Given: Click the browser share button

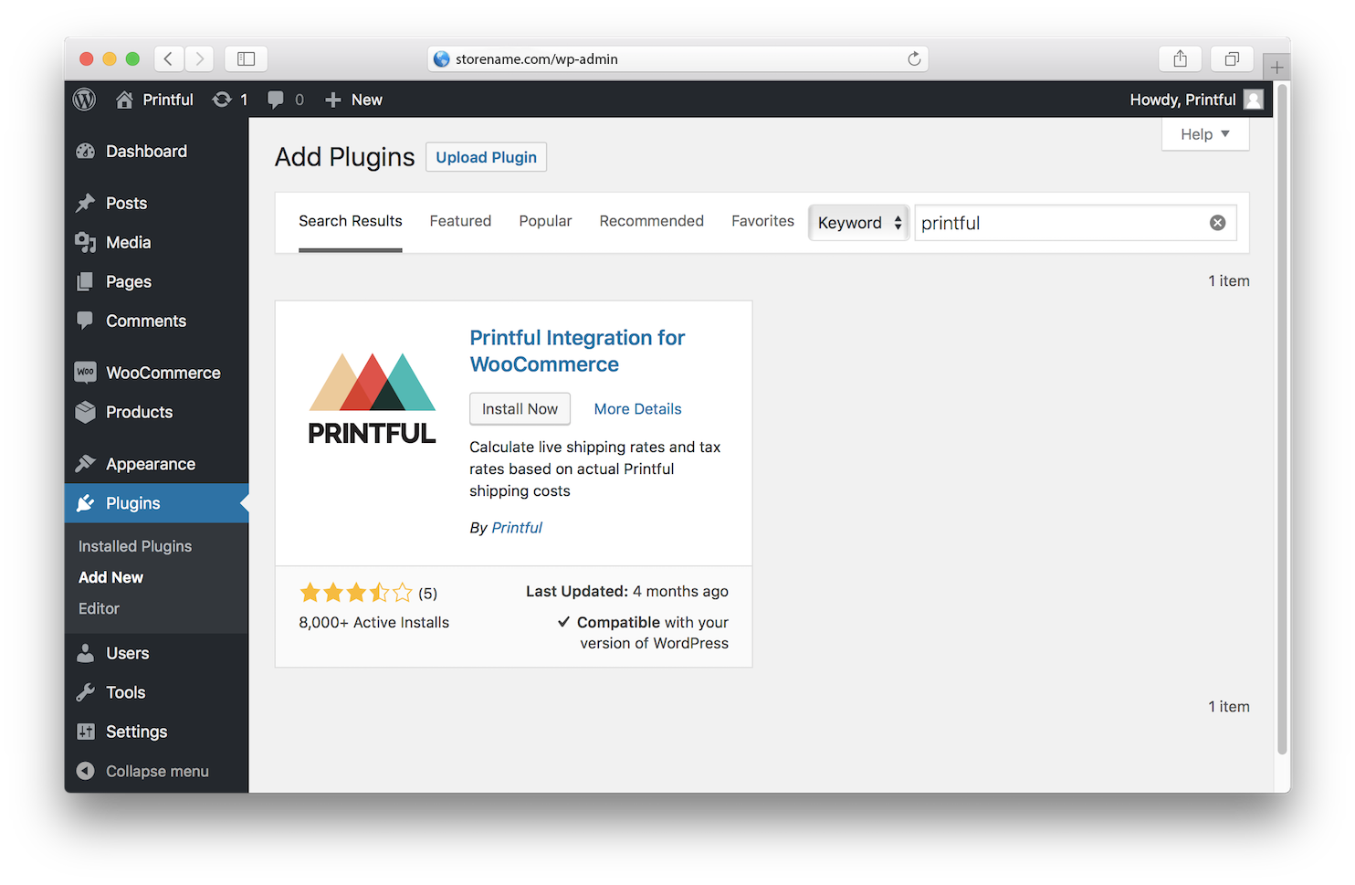Looking at the screenshot, I should coord(1180,58).
